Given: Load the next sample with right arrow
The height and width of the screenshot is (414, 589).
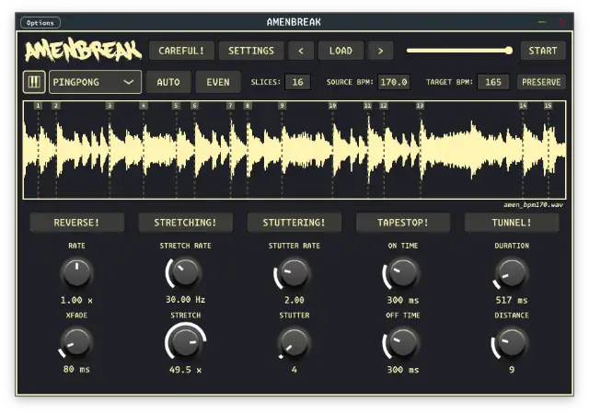Looking at the screenshot, I should (380, 51).
